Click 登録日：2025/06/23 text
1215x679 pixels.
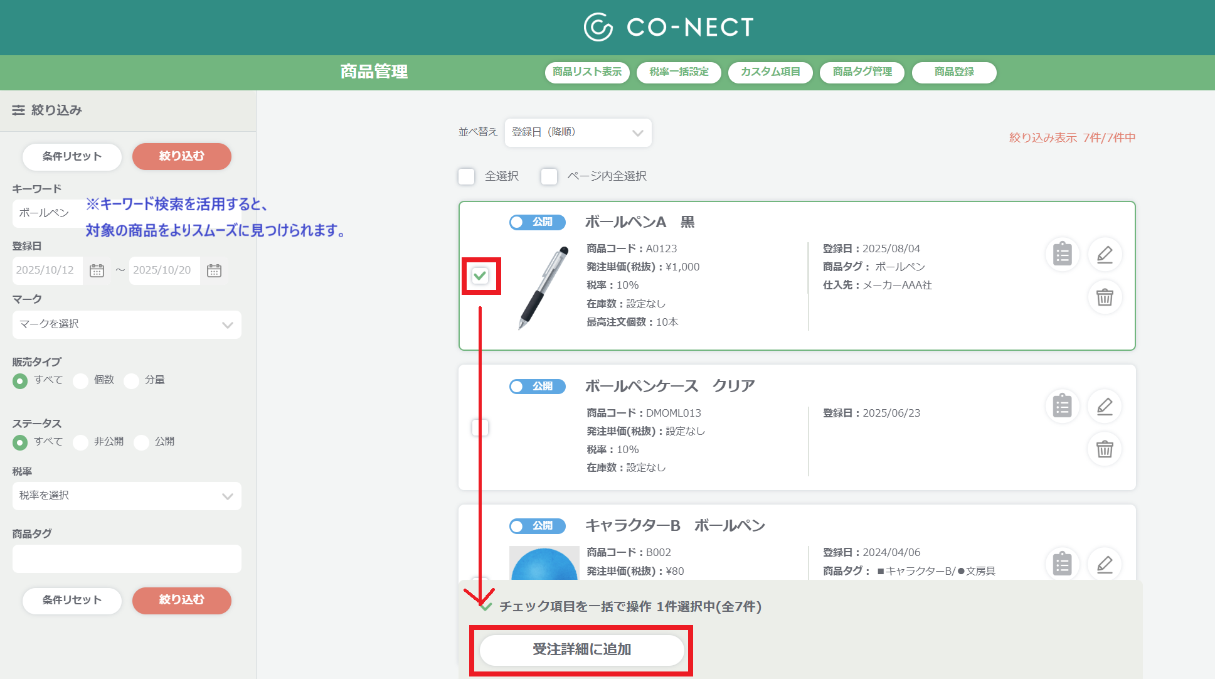[x=871, y=413]
